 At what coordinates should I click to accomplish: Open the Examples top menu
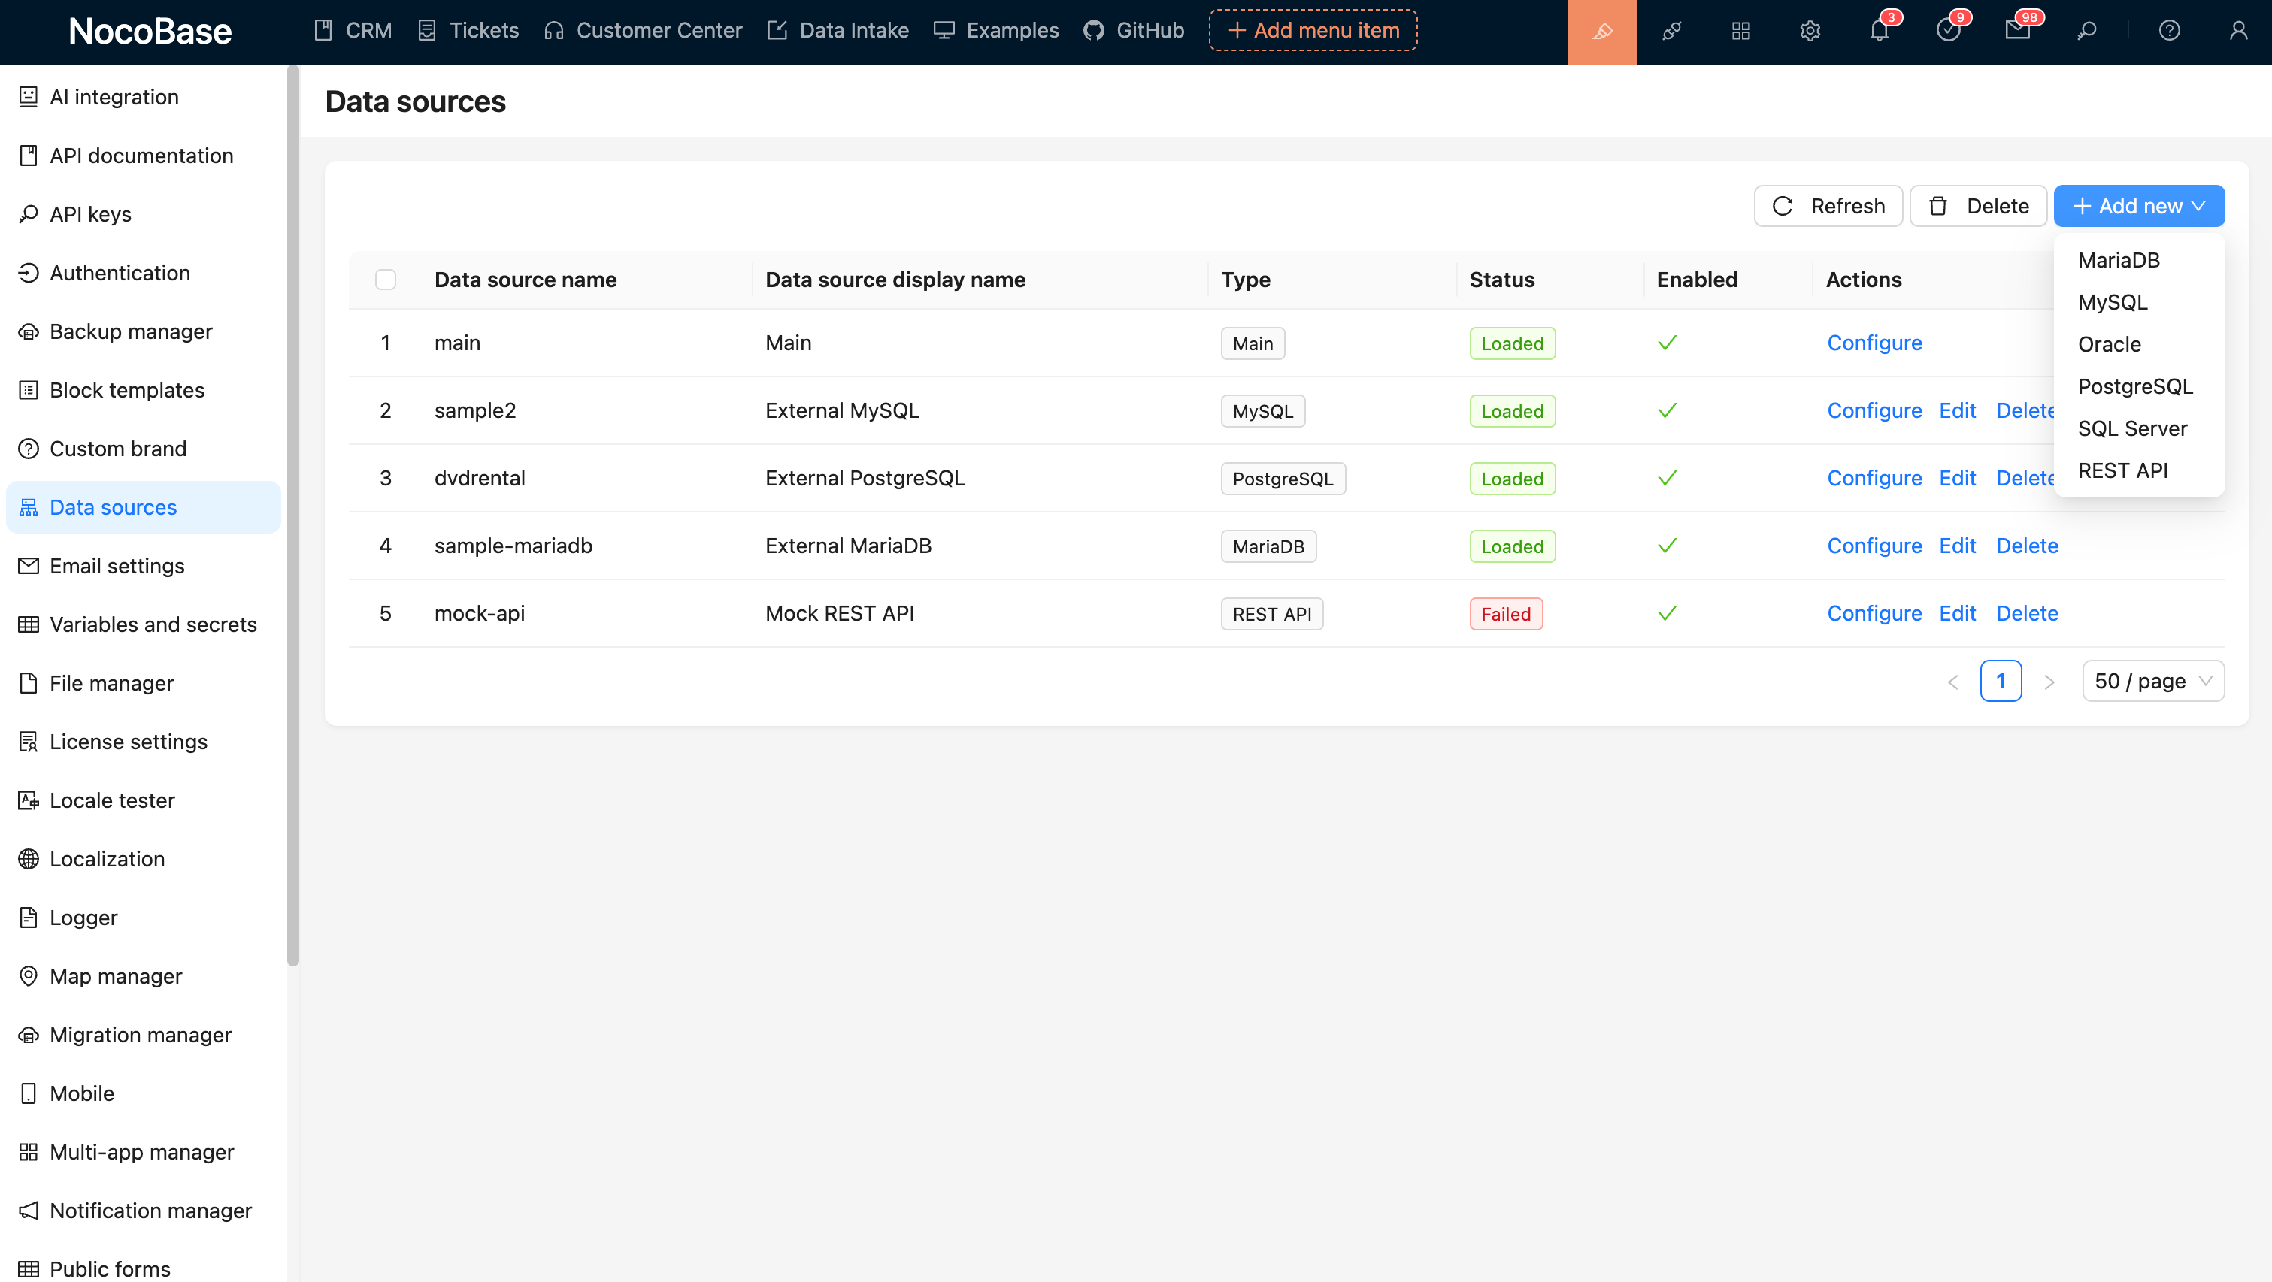(x=997, y=31)
